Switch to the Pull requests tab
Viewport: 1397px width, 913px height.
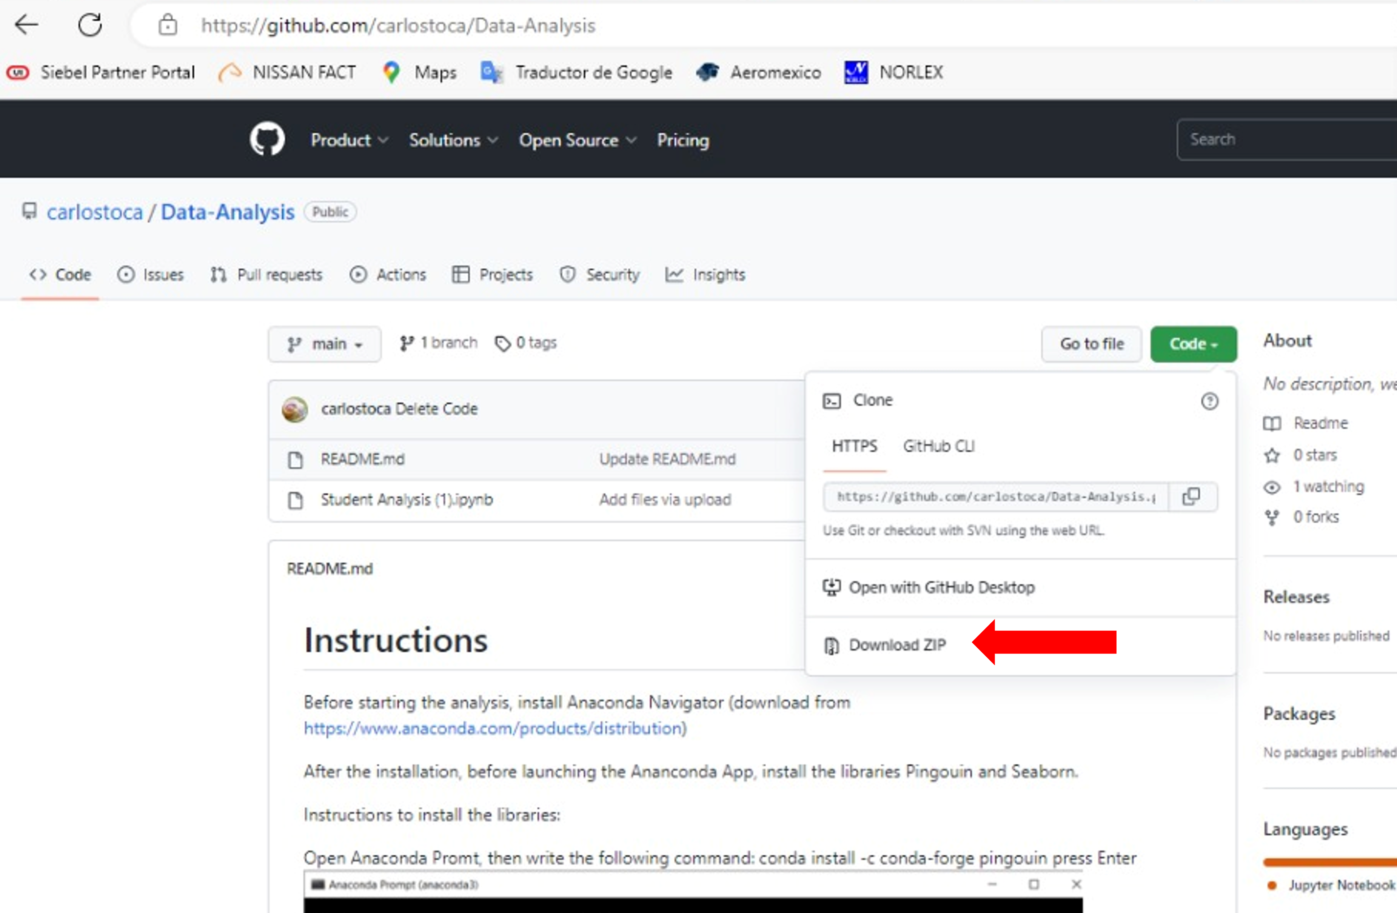pos(267,275)
